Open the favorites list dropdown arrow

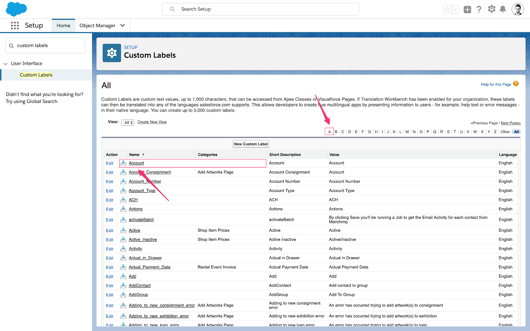point(455,10)
